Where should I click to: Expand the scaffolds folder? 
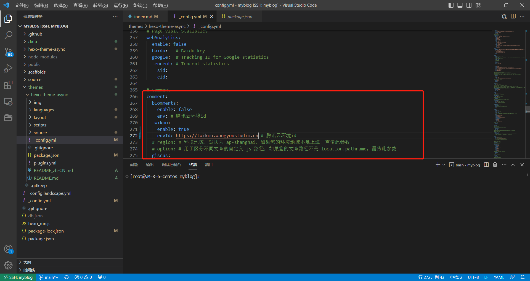click(x=70, y=72)
